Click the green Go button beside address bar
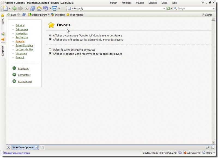The height and width of the screenshot is (158, 218). pos(168,8)
